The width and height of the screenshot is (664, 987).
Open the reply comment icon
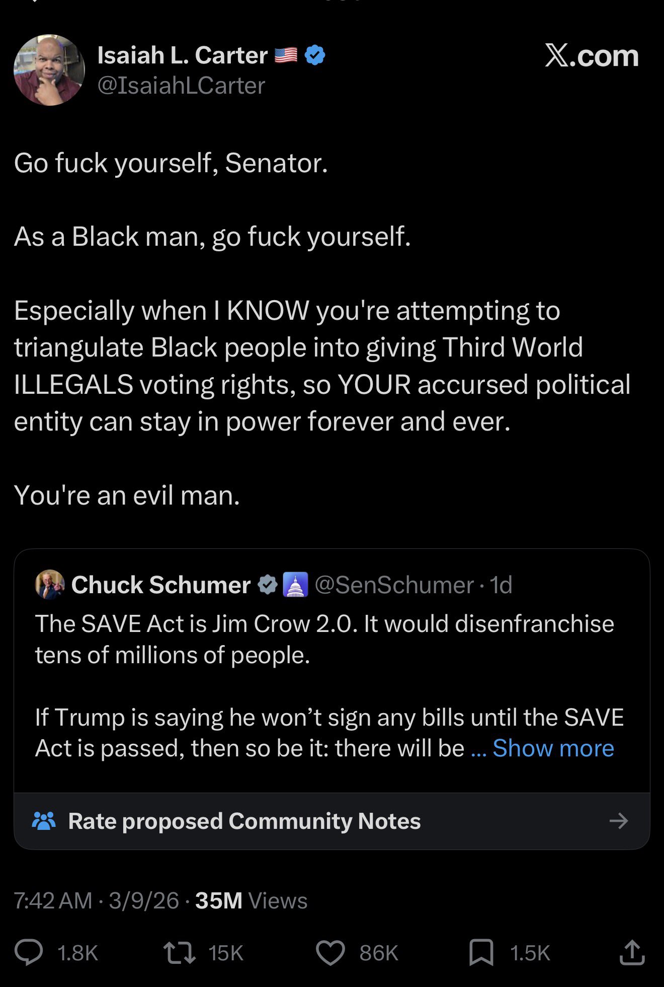tap(29, 952)
